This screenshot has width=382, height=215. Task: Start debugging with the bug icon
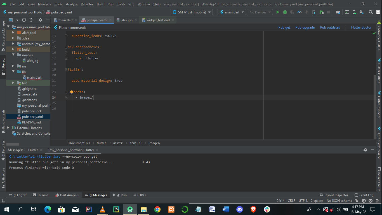point(285,12)
